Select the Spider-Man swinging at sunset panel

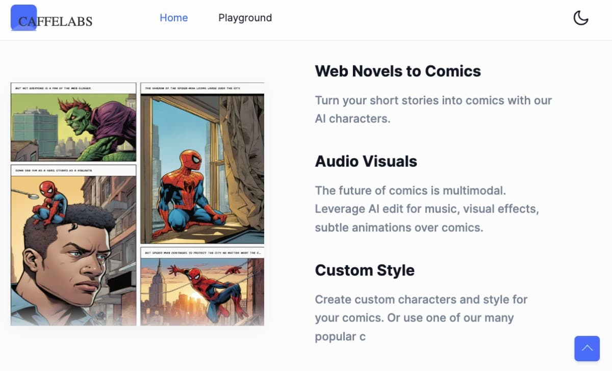(x=202, y=291)
